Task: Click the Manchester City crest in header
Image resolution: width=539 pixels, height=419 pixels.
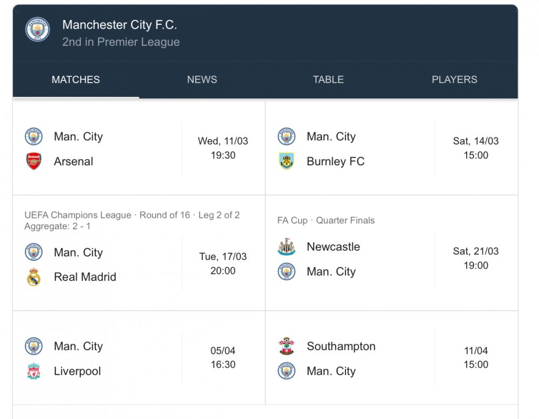Action: [37, 30]
